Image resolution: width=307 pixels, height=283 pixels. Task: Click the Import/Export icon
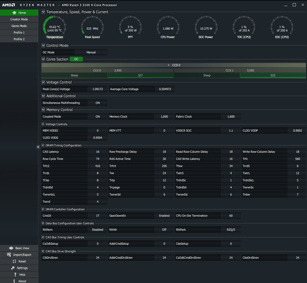[9, 254]
